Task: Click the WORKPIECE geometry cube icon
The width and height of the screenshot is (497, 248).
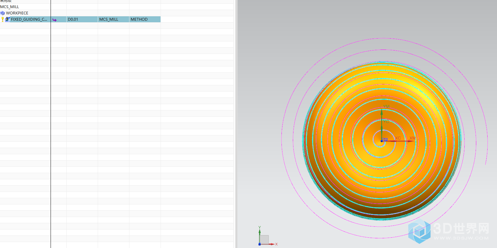Action: coord(3,13)
